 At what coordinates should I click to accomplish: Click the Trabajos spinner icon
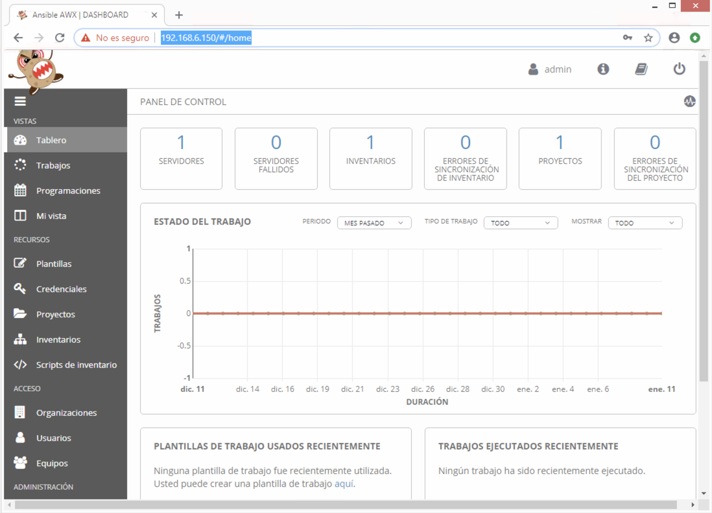pos(20,165)
